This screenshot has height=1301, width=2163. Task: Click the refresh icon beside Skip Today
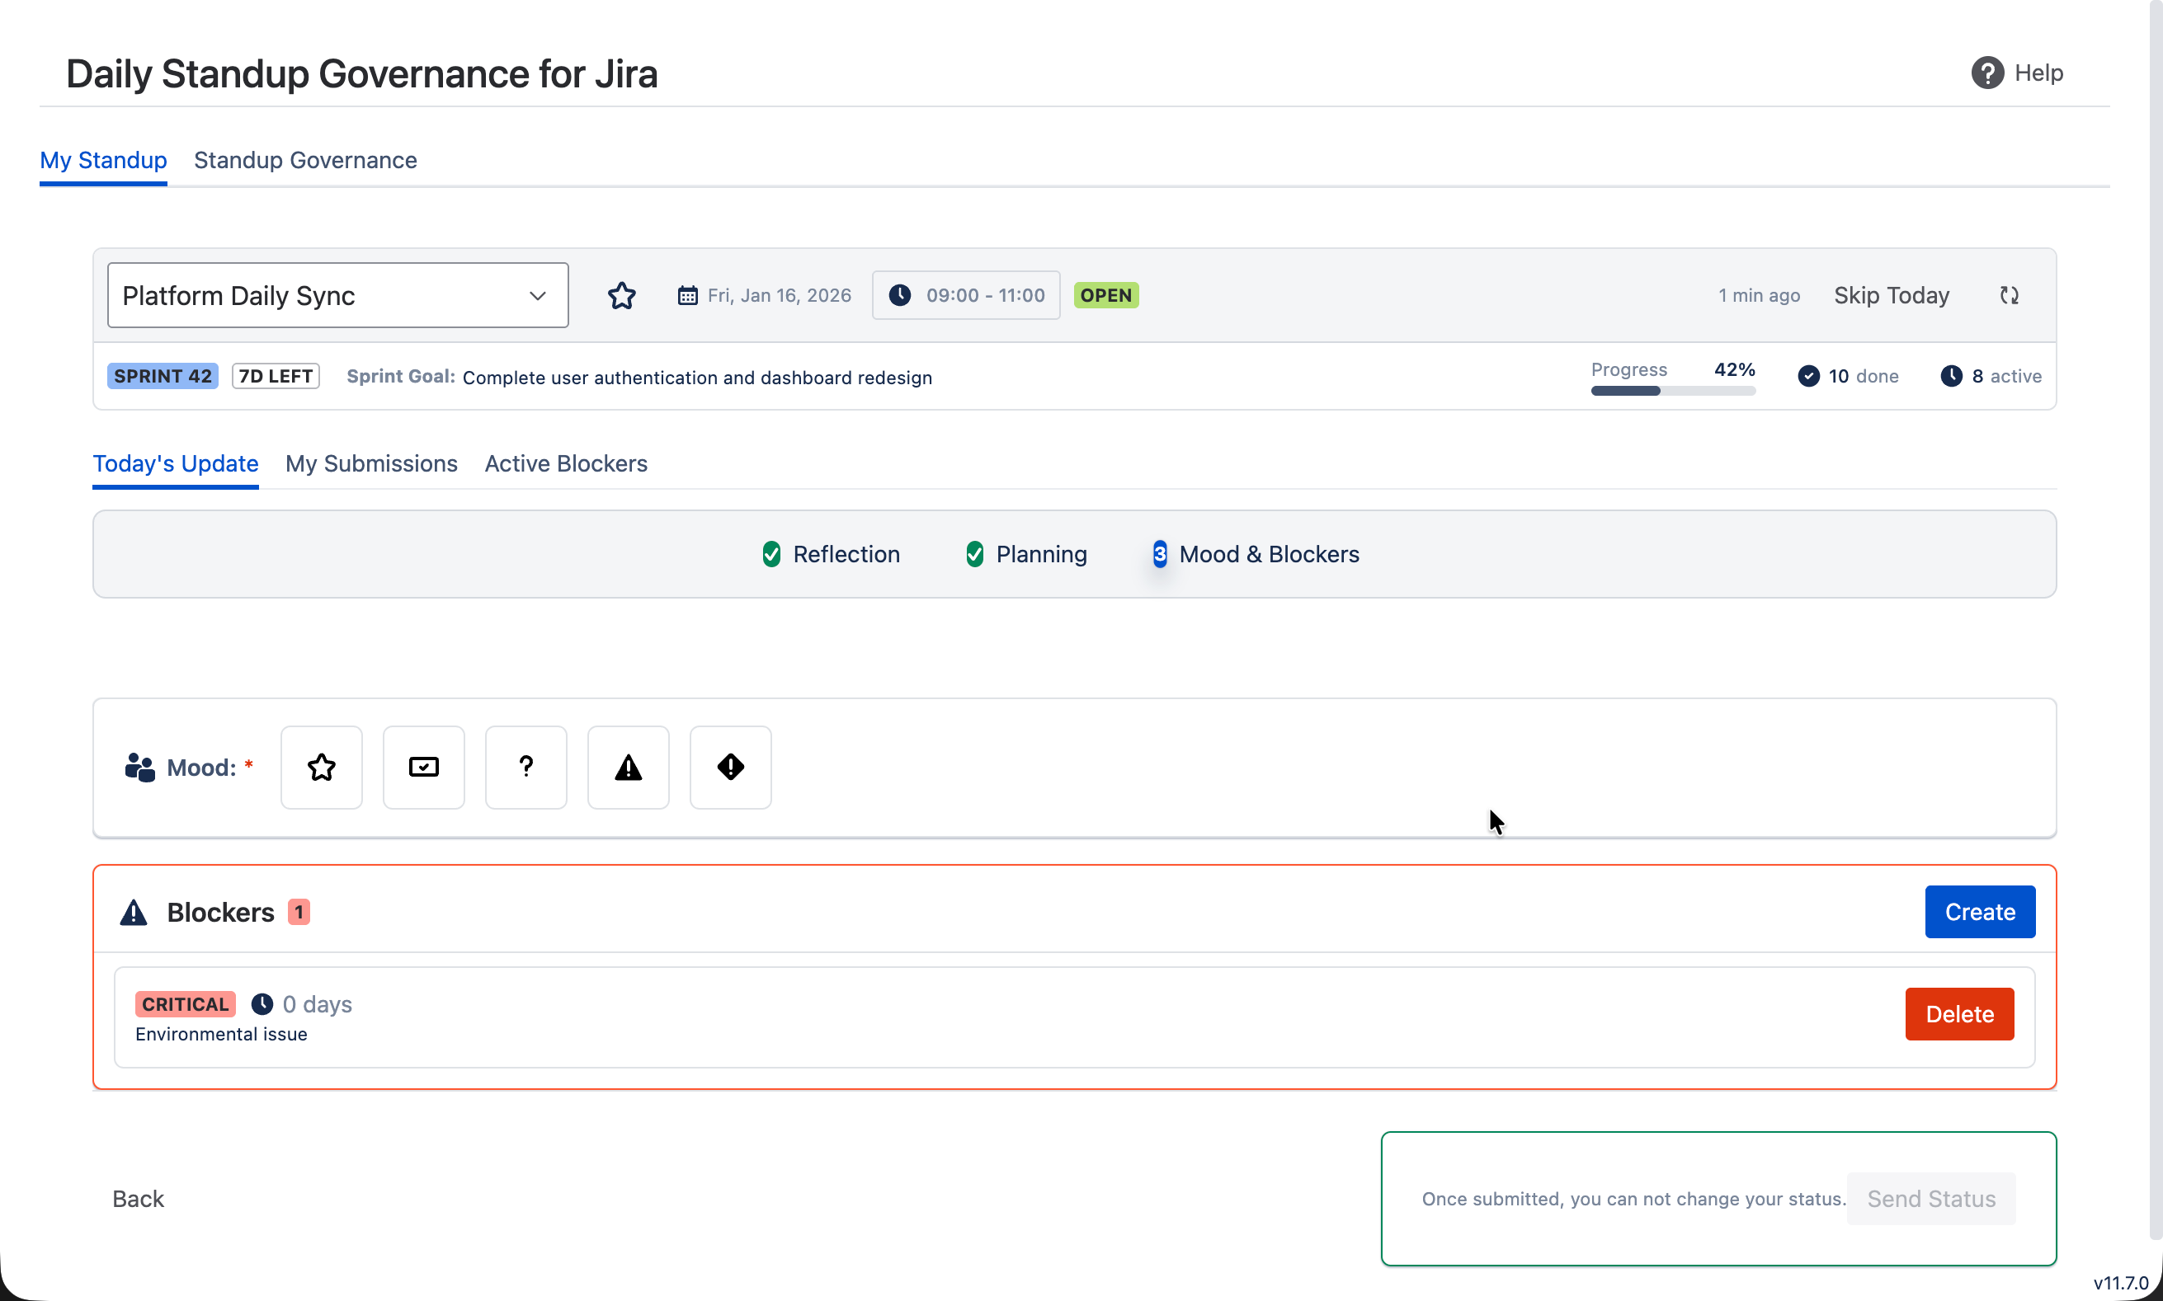click(x=2009, y=295)
